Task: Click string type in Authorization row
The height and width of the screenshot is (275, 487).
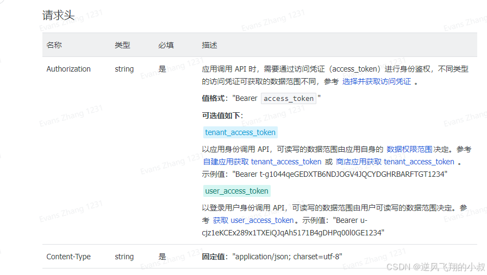Action: pyautogui.click(x=124, y=69)
